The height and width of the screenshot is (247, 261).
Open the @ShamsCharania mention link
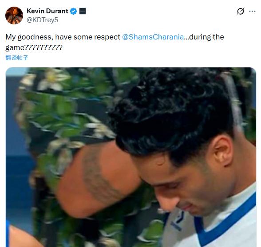[x=153, y=37]
